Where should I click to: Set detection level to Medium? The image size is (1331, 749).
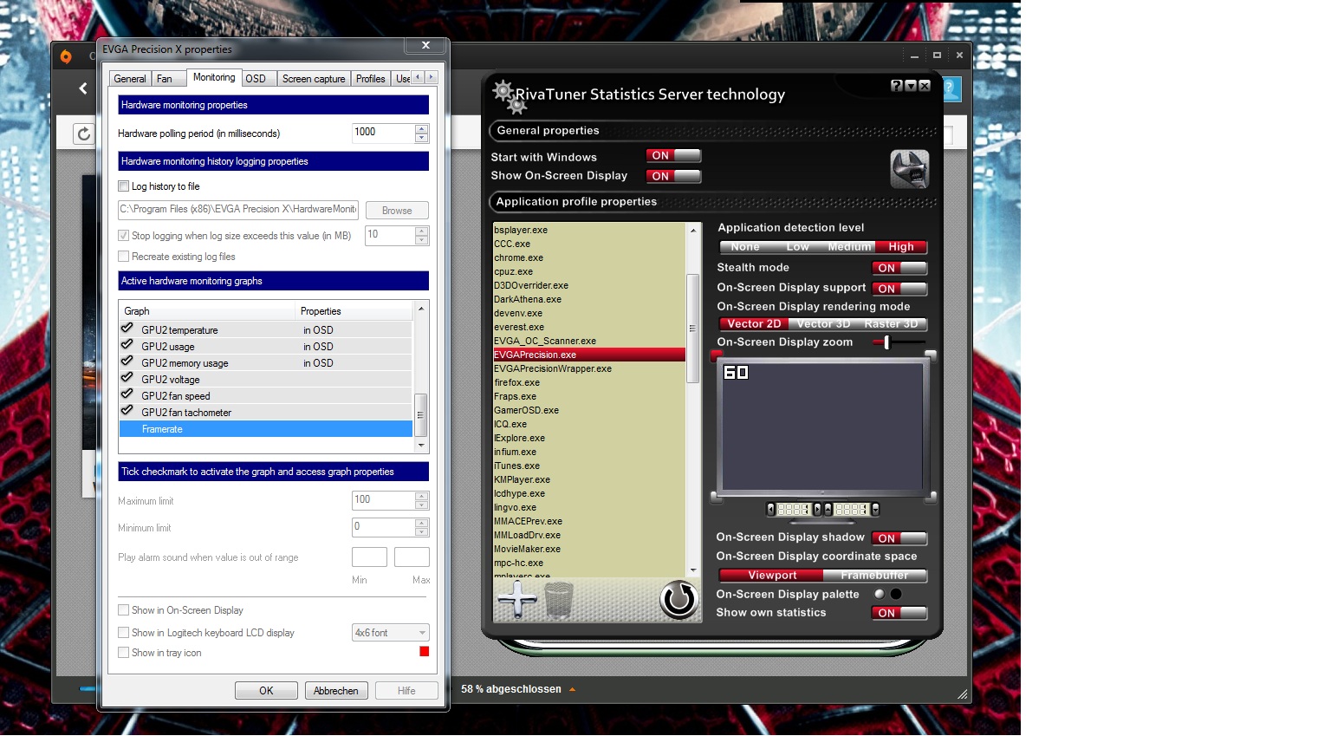[x=849, y=247]
